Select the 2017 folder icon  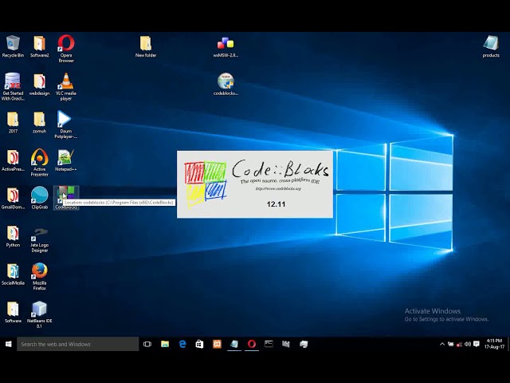[x=13, y=122]
